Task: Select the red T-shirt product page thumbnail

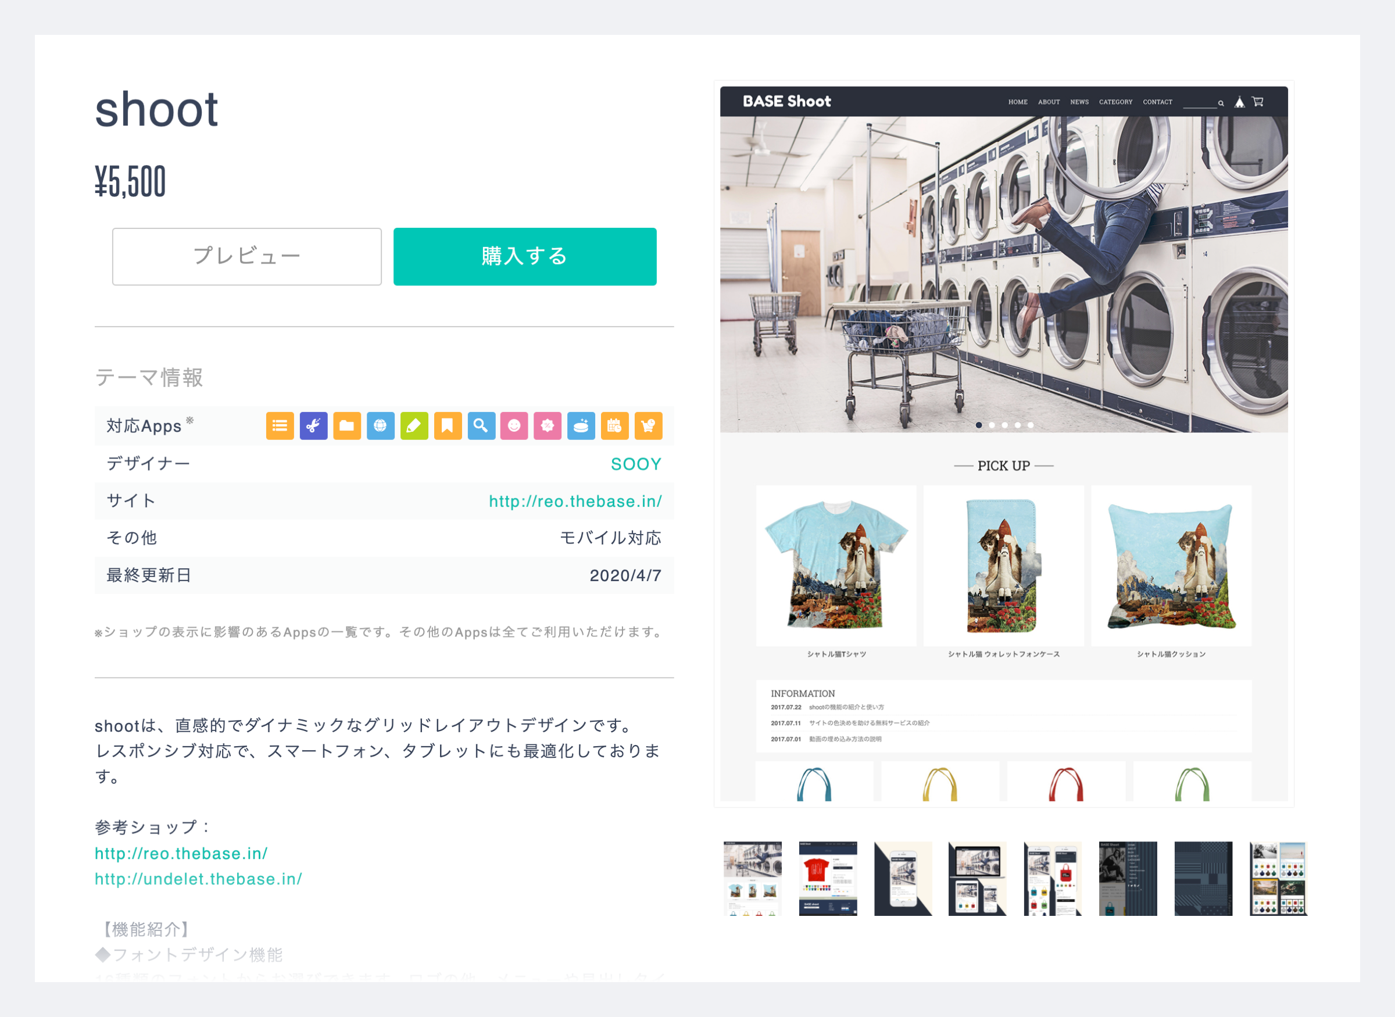Action: pyautogui.click(x=827, y=878)
